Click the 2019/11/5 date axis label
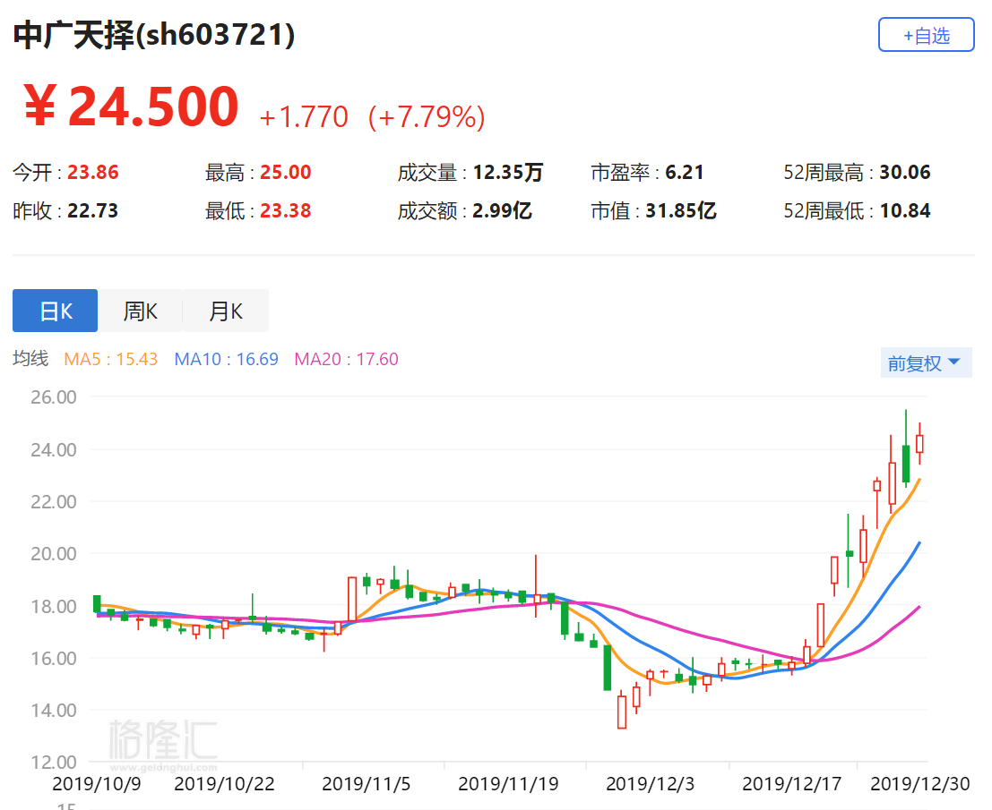Viewport: 992px width, 810px height. tap(367, 783)
